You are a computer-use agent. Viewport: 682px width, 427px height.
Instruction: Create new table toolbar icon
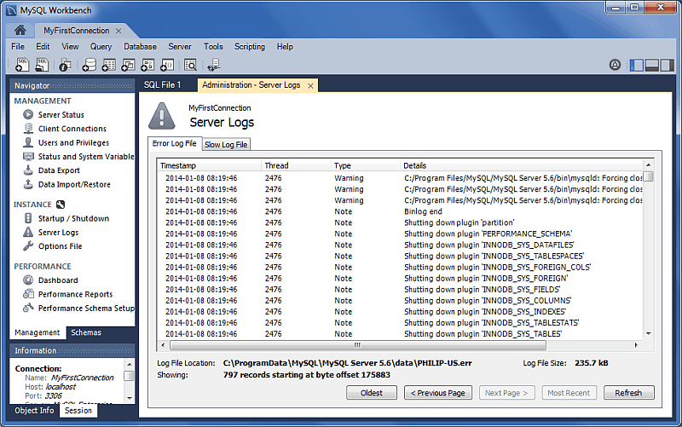[109, 65]
